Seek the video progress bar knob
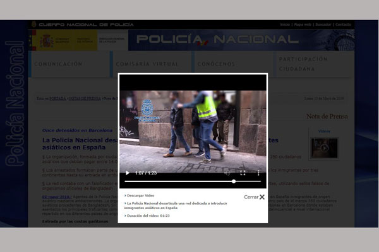Screen dimensions: 379x252 click(x=234, y=181)
